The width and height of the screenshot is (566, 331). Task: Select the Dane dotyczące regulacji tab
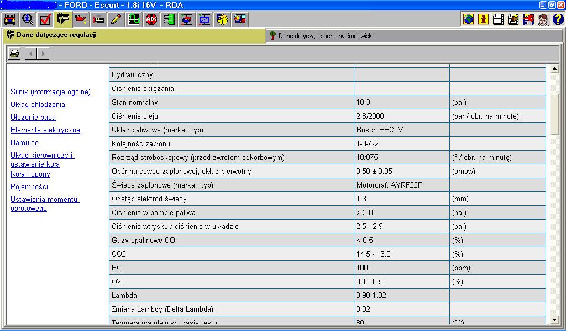[x=56, y=35]
